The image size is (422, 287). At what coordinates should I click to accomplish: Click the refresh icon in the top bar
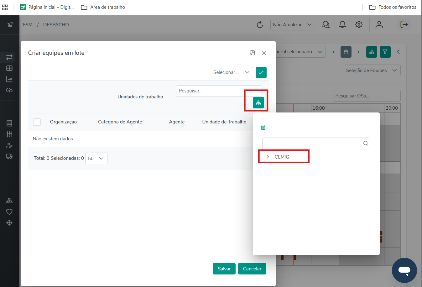(260, 25)
